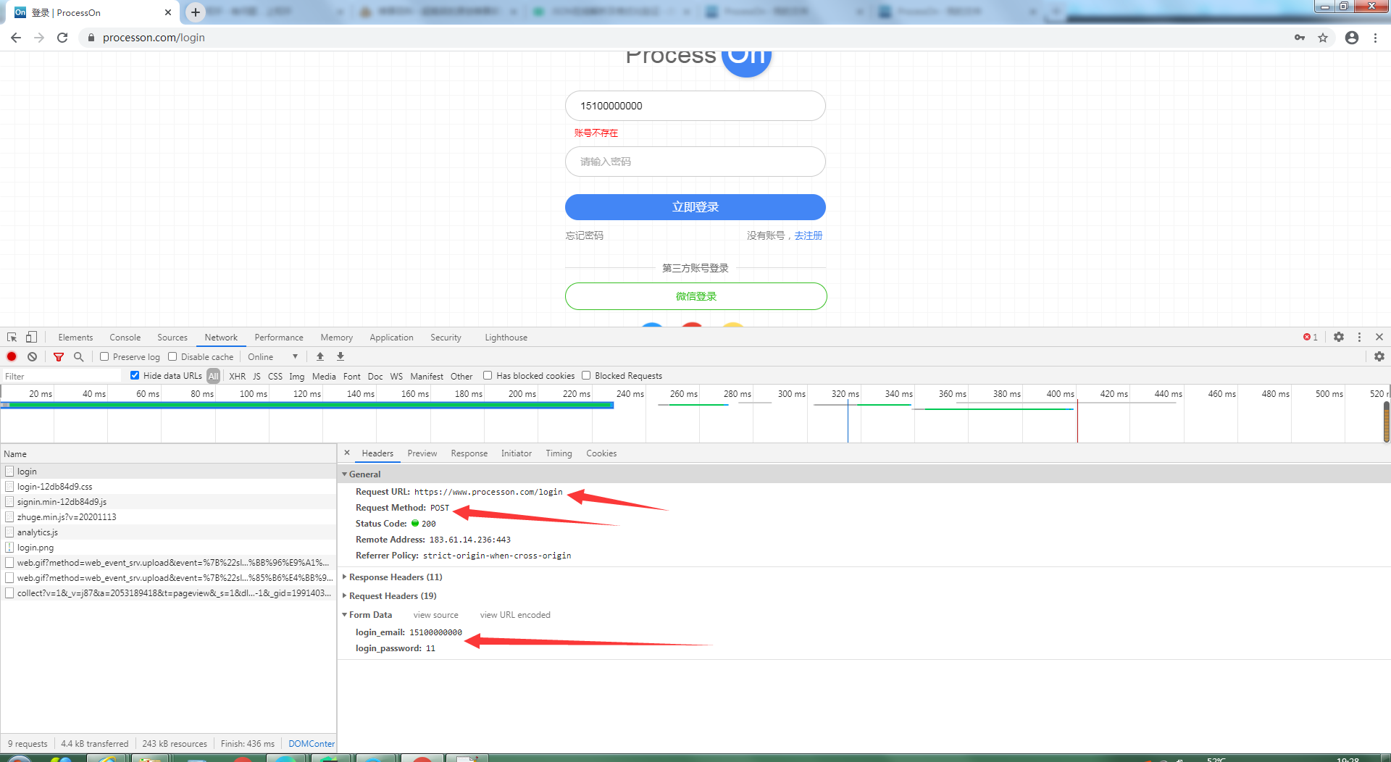Select signin.min-12db84d9.js request row
This screenshot has width=1391, height=762.
coord(168,502)
